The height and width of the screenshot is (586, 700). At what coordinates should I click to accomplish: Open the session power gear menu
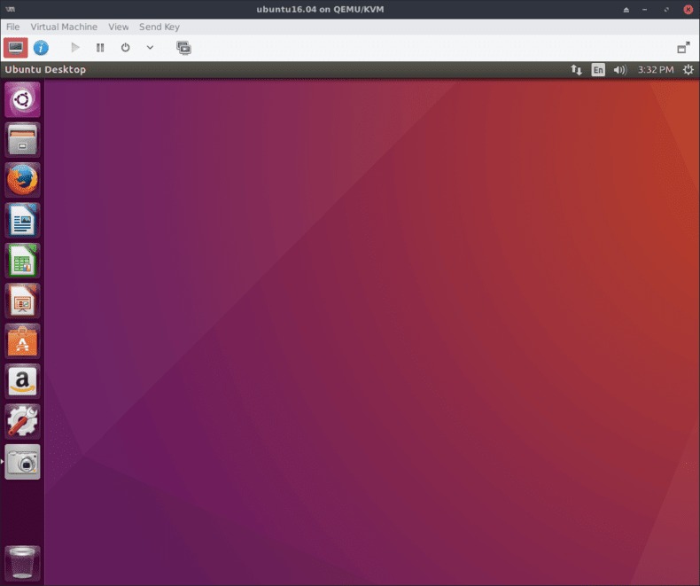688,70
